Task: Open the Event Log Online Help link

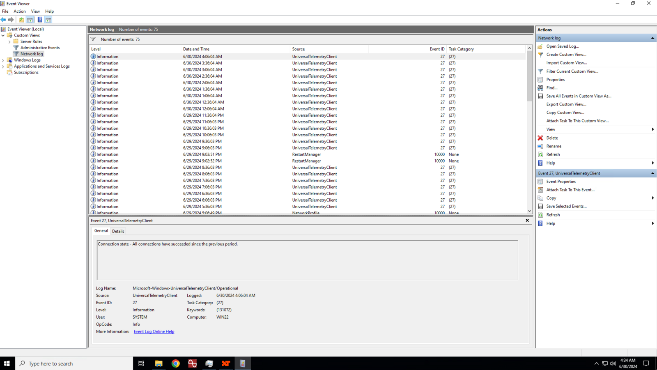Action: [x=154, y=332]
